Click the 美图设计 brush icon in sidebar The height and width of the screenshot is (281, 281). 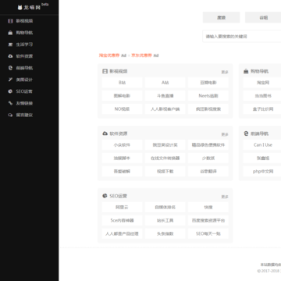[x=10, y=80]
